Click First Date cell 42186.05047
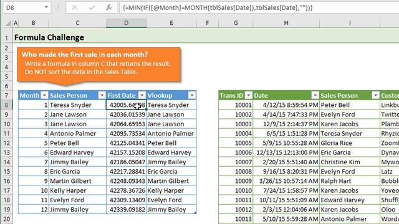399x224 pixels. pos(126,162)
